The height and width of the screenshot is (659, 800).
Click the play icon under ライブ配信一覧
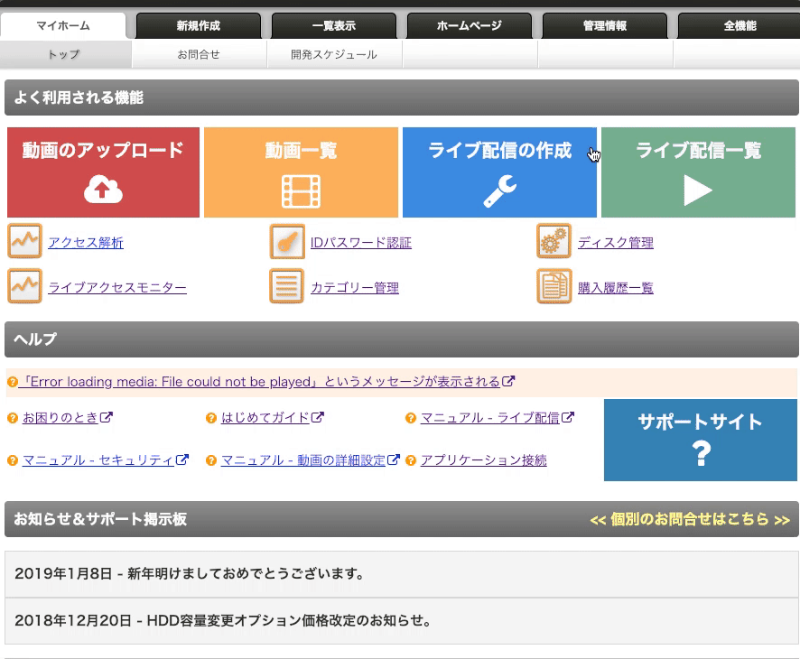[x=698, y=191]
